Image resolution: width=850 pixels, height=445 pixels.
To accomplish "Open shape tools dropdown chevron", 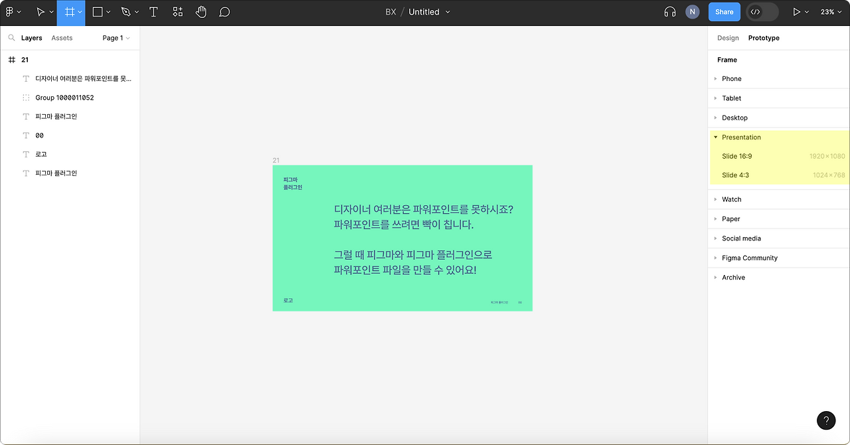I will point(109,12).
